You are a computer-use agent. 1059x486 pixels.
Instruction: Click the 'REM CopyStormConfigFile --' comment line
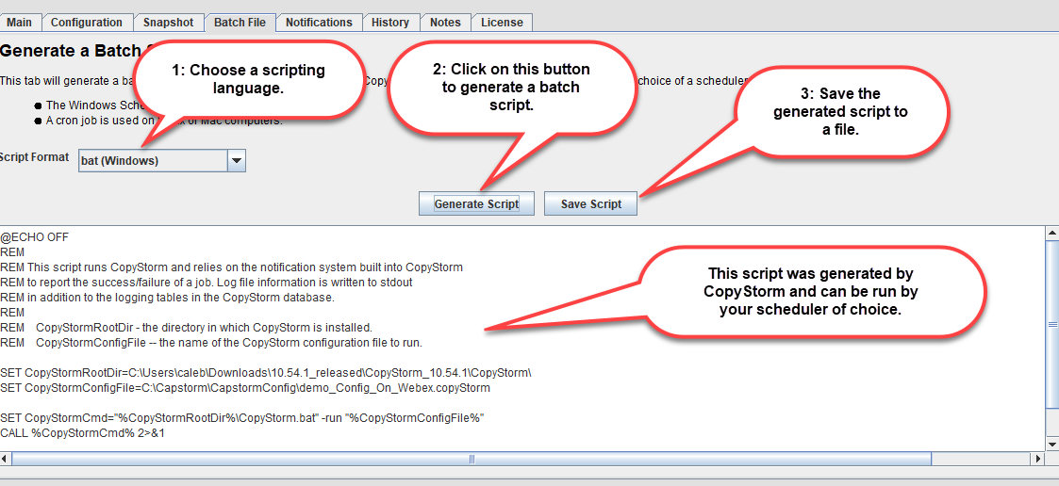coord(211,342)
